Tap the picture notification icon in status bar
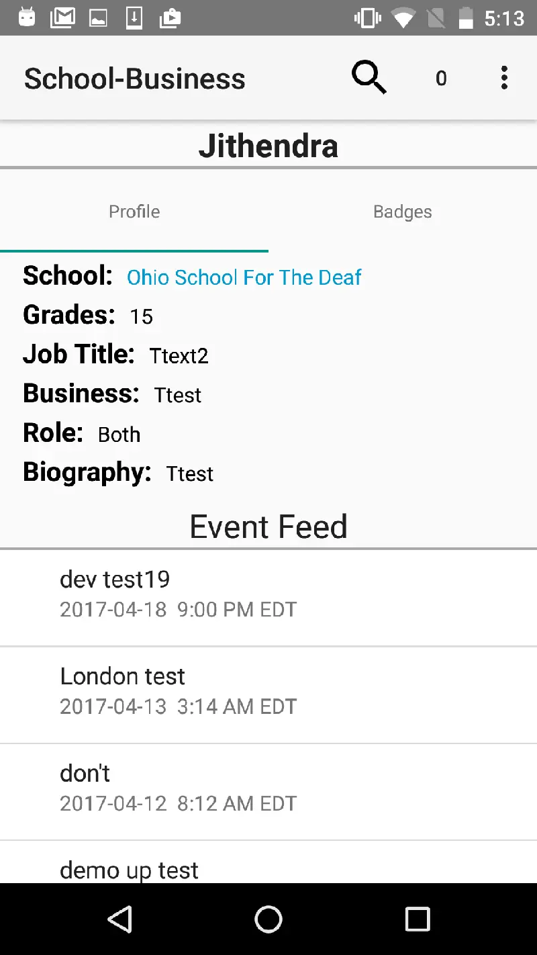Screen dimensions: 537x955 tap(99, 18)
